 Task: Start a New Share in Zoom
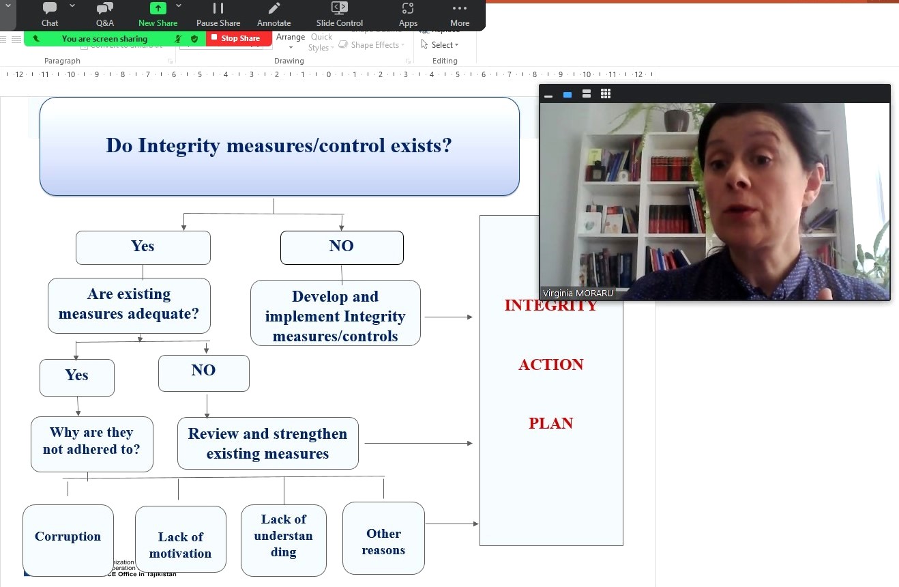[x=158, y=14]
